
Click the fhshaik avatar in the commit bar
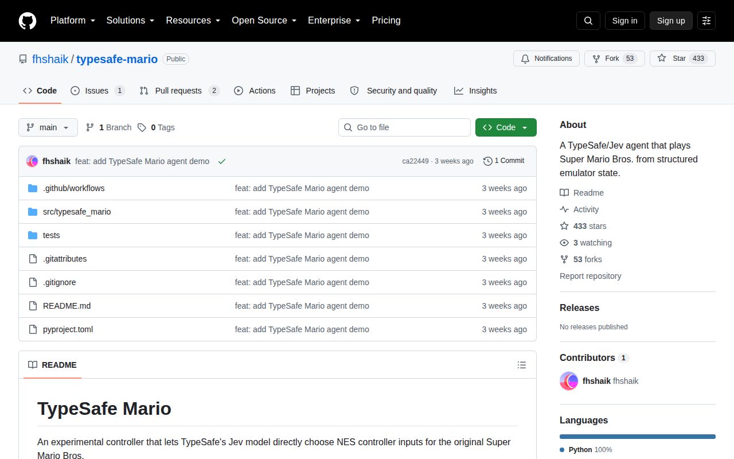point(32,161)
